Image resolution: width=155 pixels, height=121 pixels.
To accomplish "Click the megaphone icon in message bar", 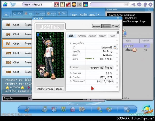I will click(126, 4).
